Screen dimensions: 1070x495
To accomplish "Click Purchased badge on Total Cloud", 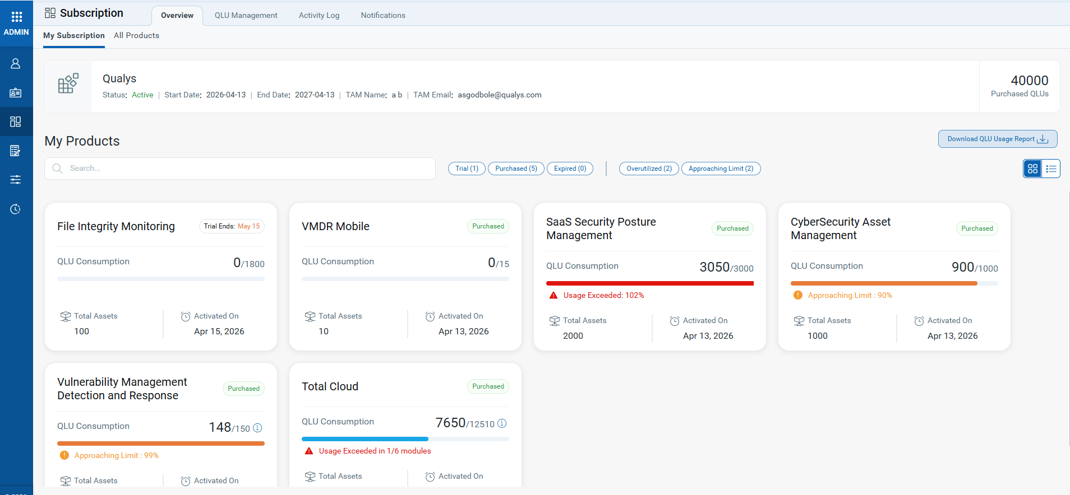I will pos(488,386).
